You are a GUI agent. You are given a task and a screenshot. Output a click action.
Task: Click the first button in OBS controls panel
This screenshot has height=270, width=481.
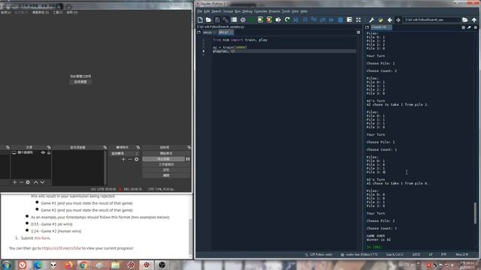click(166, 153)
